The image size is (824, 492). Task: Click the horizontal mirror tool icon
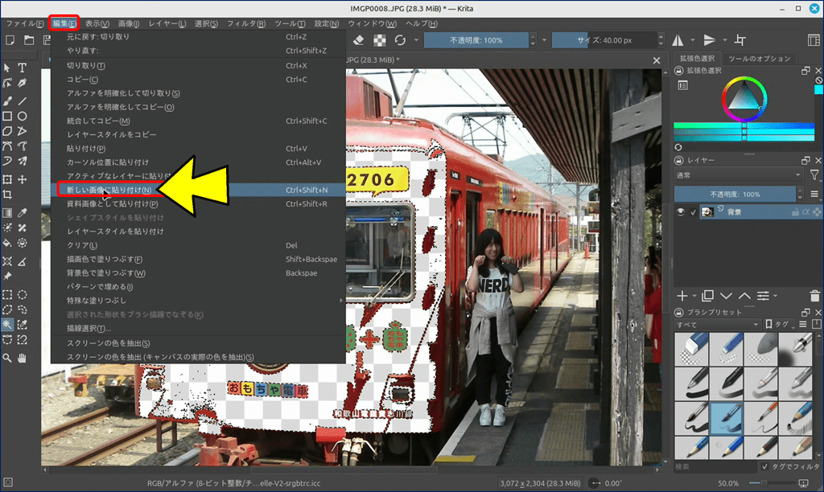point(678,40)
